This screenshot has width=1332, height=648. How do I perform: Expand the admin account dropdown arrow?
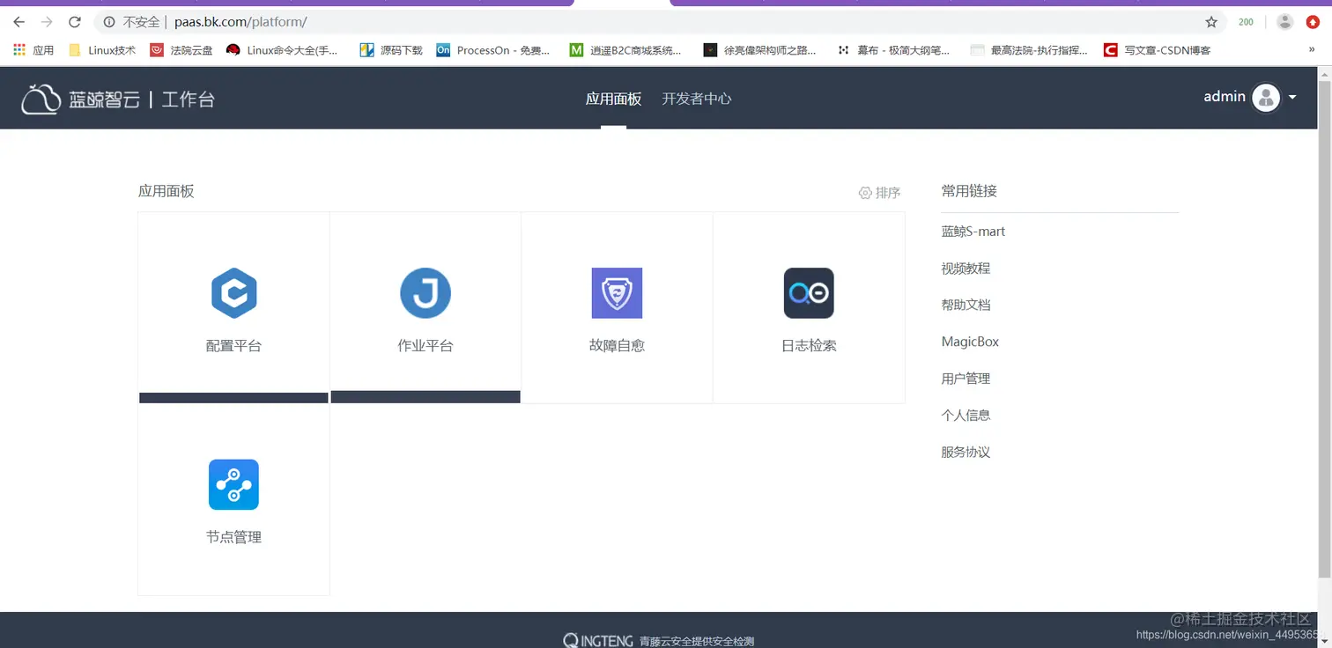[1293, 97]
